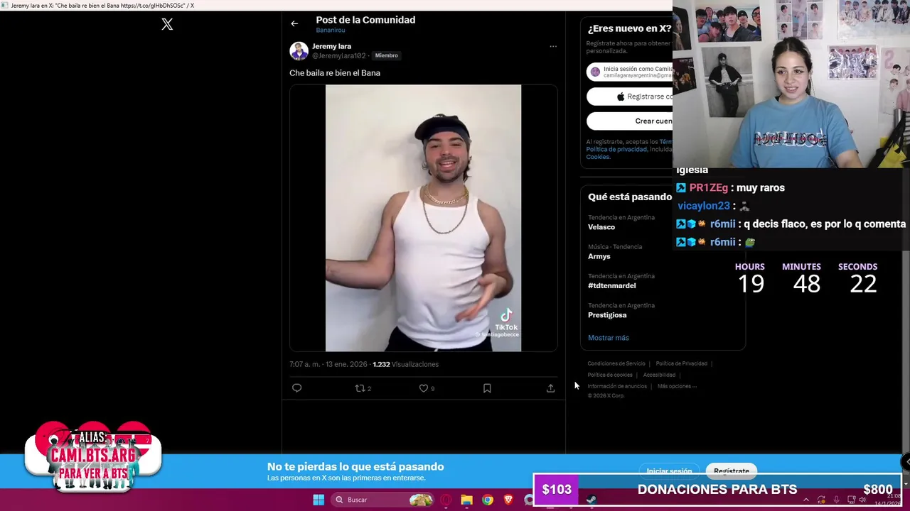
Task: Open Información de anuncios footer link
Action: pos(617,386)
